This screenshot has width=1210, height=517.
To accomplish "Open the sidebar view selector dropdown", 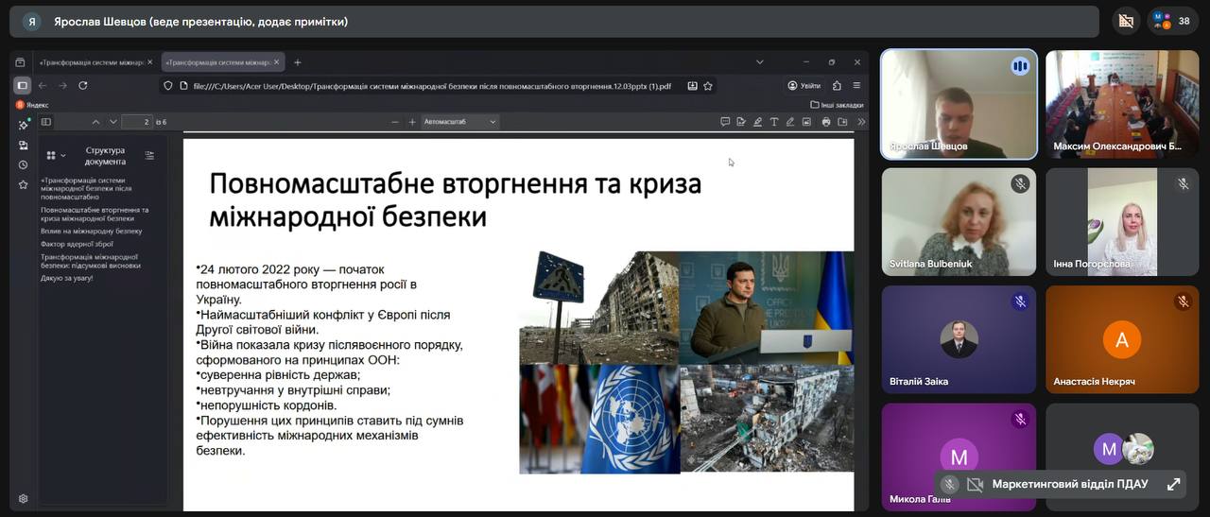I will 55,155.
